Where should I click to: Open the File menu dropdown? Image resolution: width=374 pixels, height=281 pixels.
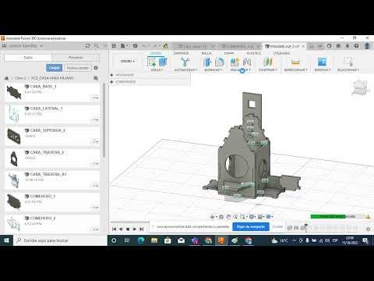click(124, 46)
